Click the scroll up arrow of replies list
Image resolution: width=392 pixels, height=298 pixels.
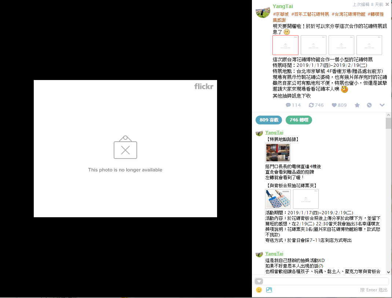coord(388,115)
